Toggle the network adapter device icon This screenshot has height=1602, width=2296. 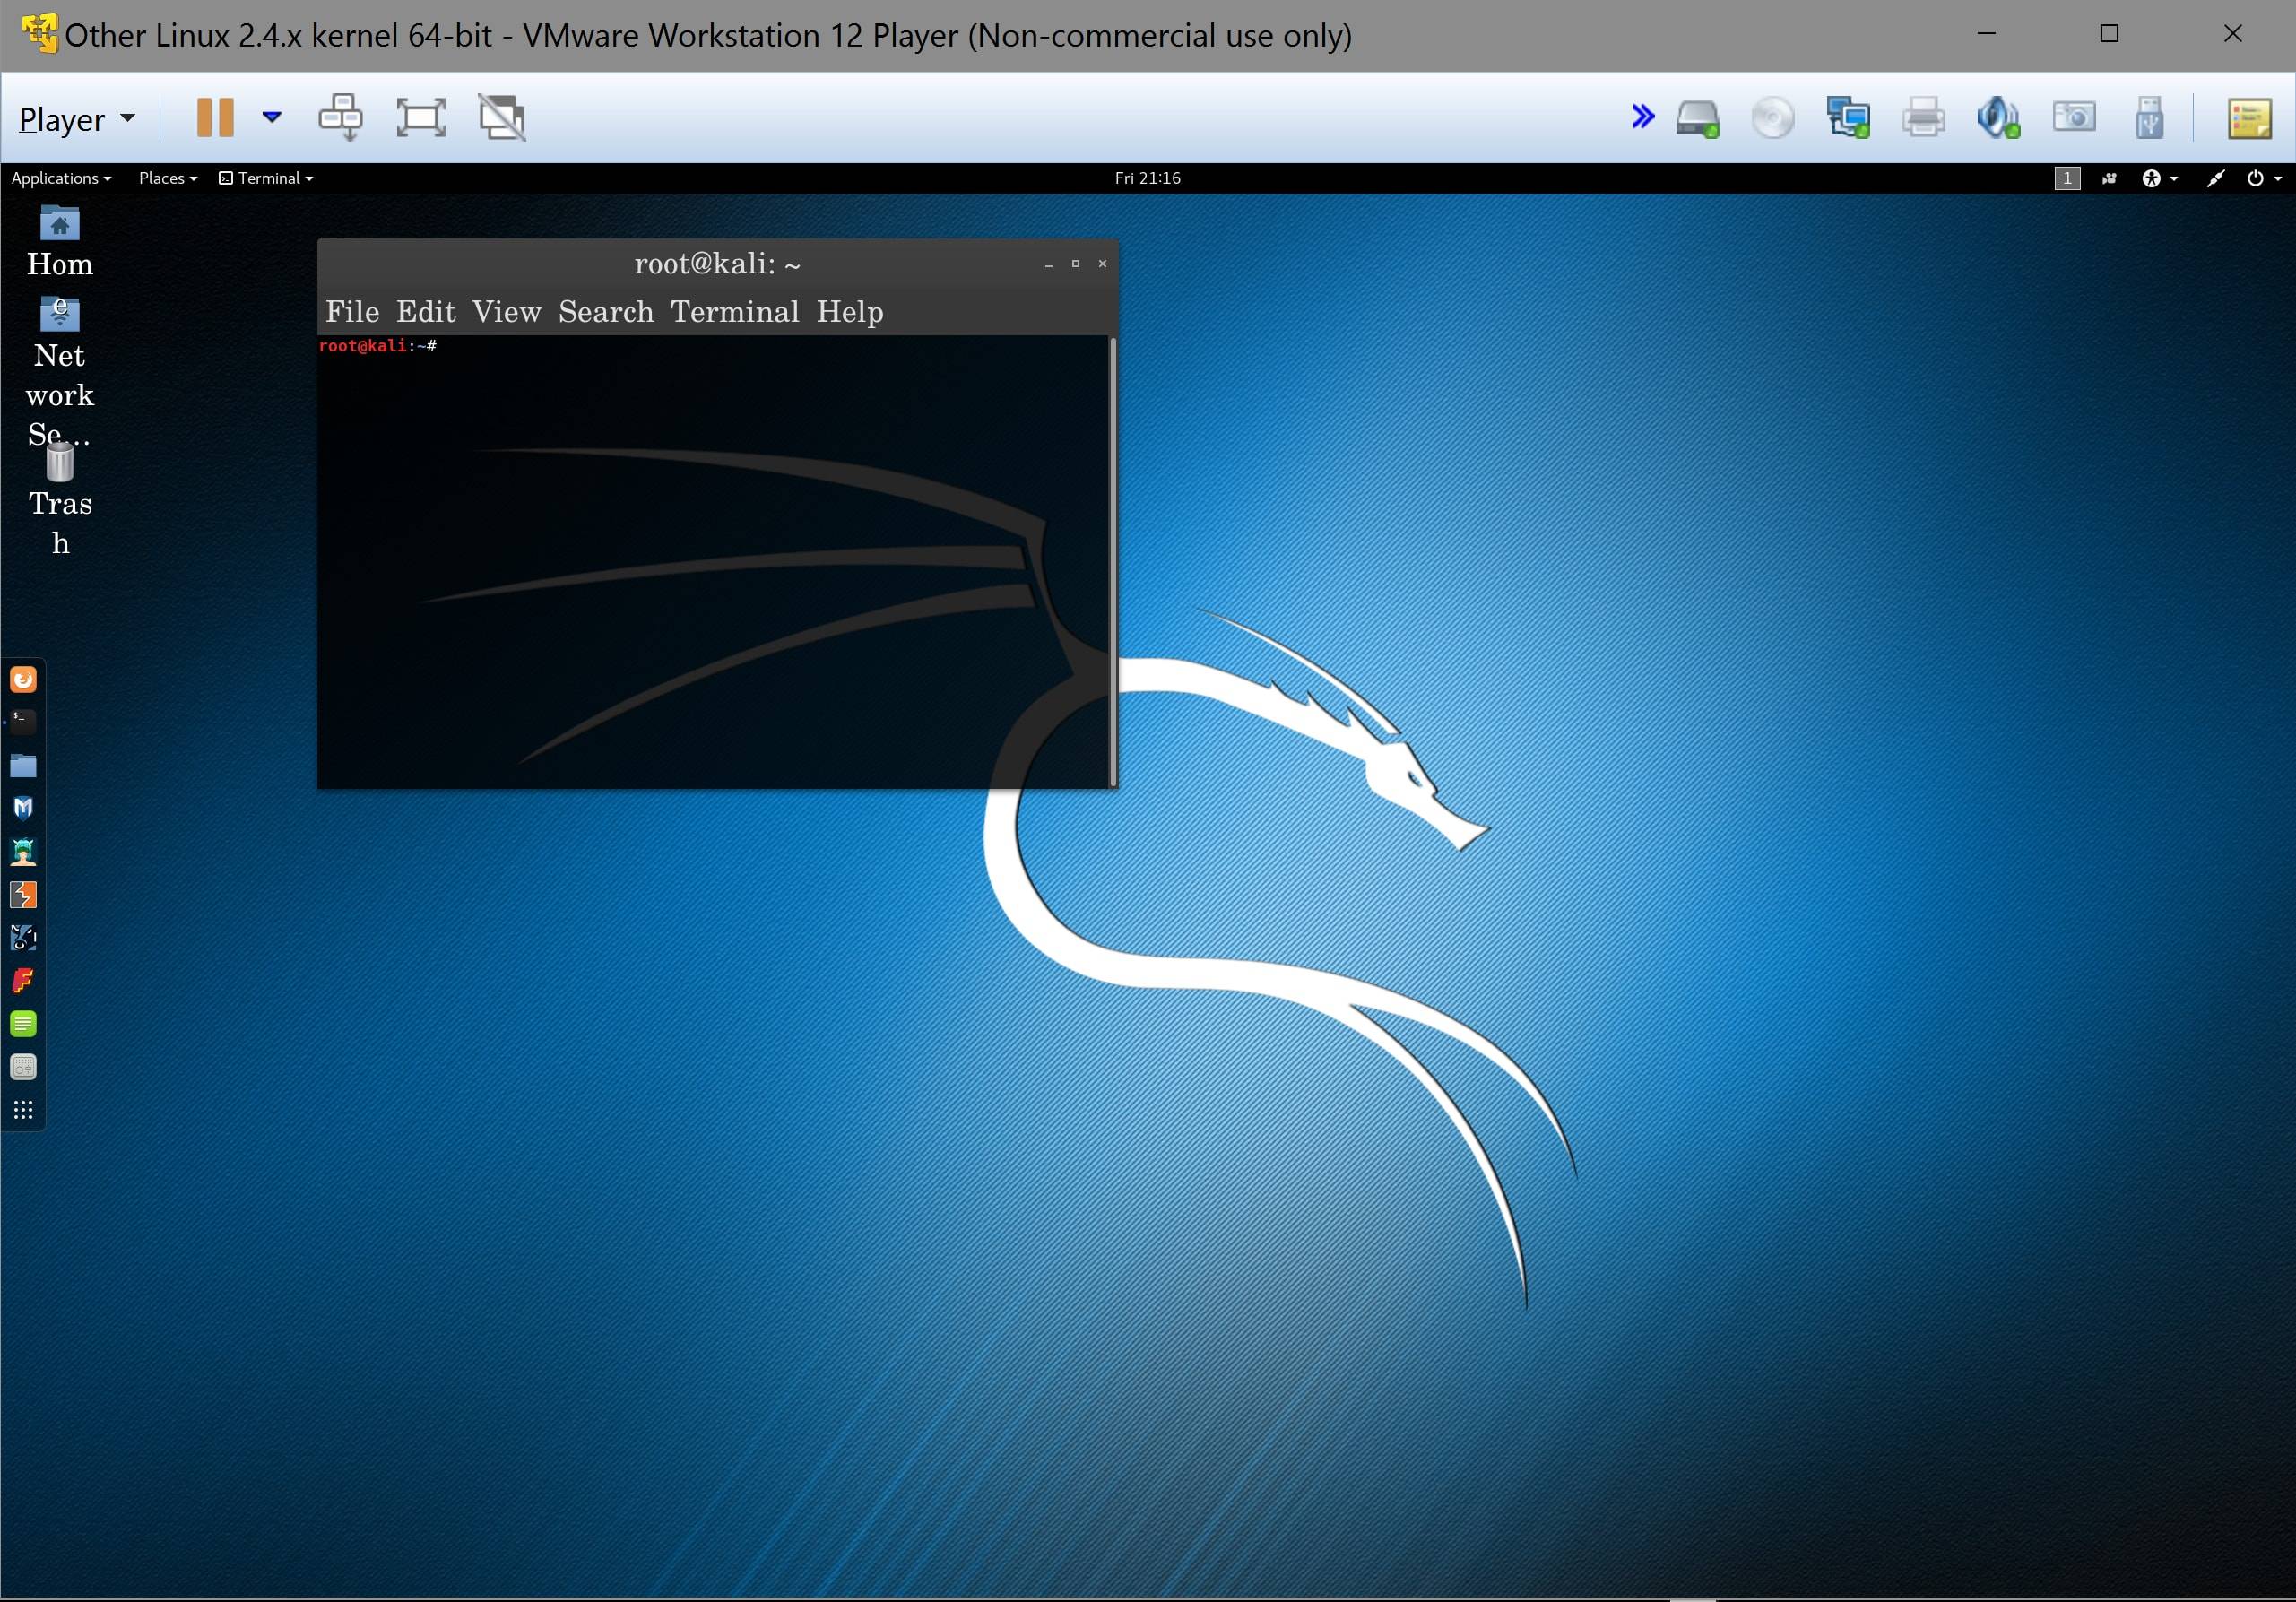(x=1847, y=118)
